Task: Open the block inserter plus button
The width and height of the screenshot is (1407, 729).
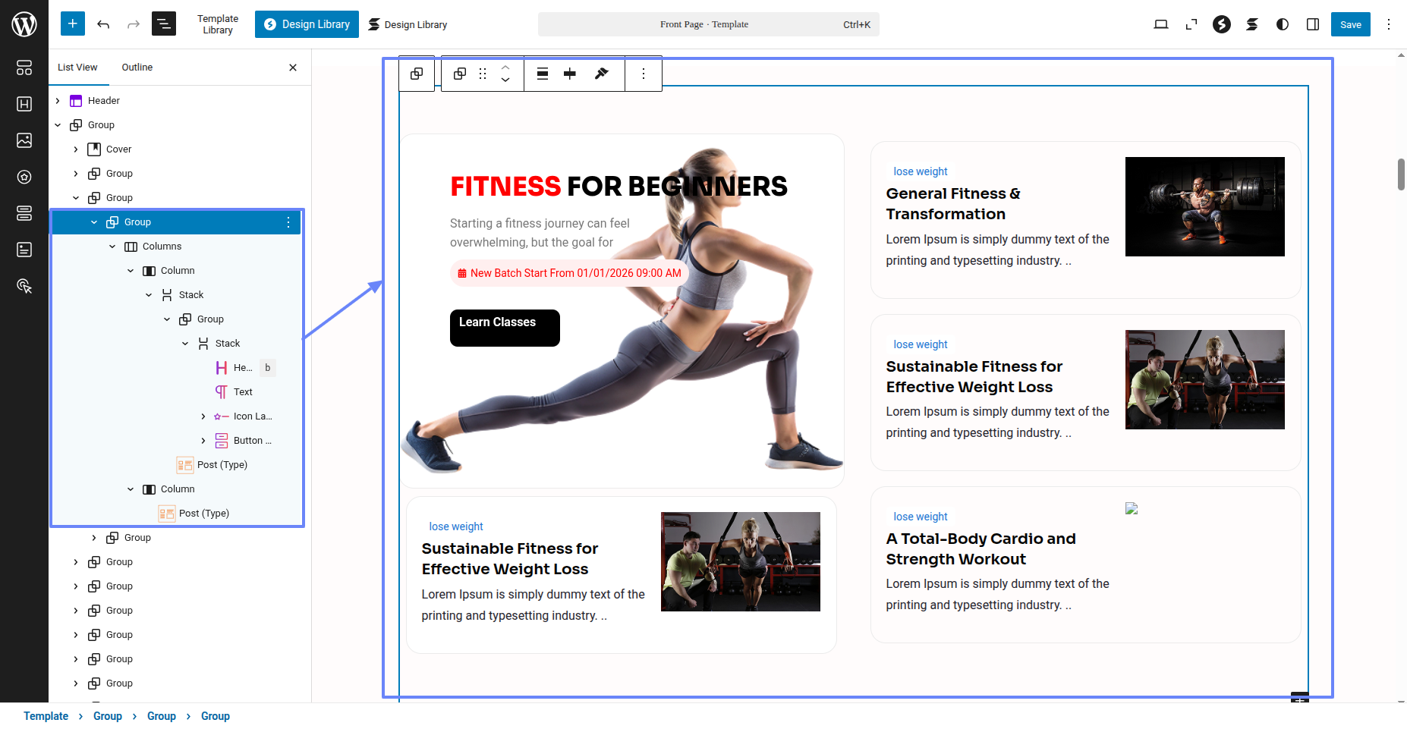Action: pyautogui.click(x=73, y=24)
